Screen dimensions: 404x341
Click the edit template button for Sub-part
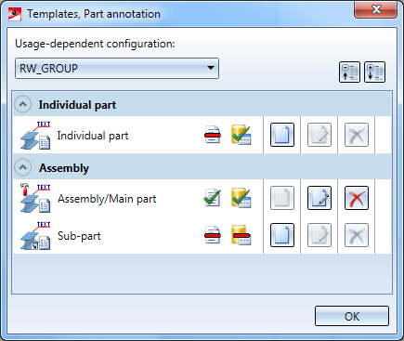click(x=319, y=235)
